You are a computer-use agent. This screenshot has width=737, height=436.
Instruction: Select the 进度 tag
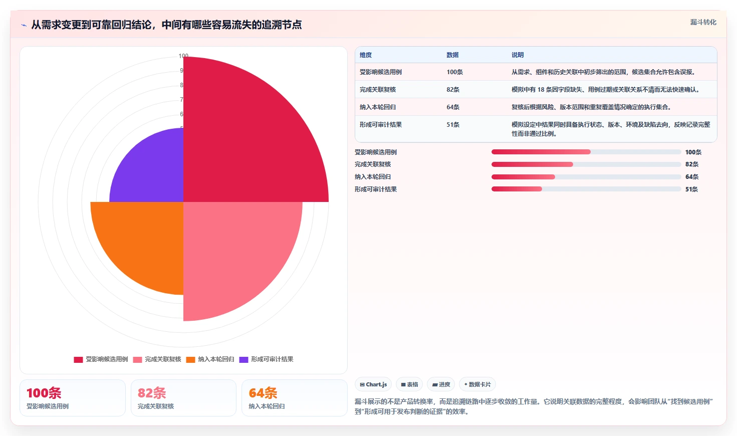coord(441,384)
